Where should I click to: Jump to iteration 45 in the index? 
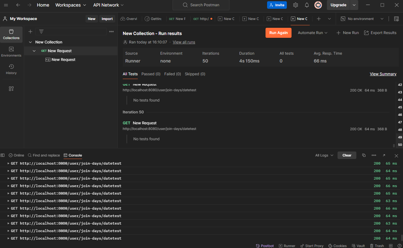click(400, 107)
